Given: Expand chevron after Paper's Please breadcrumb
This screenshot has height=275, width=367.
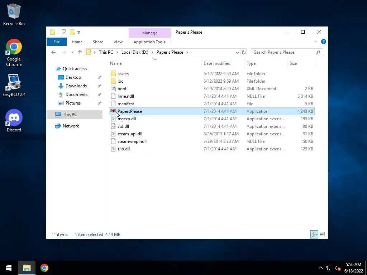Looking at the screenshot, I should [187, 52].
